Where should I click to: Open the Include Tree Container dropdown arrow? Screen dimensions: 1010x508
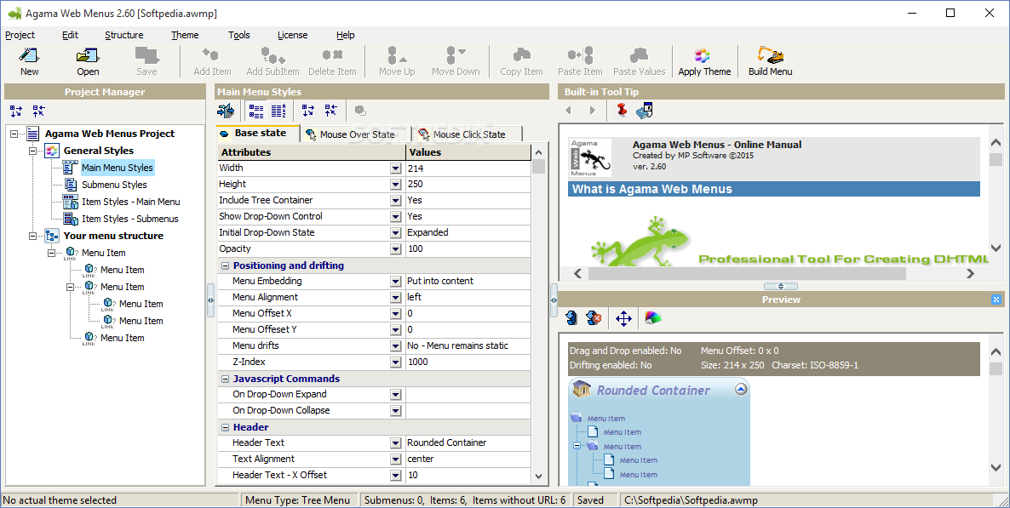point(395,200)
